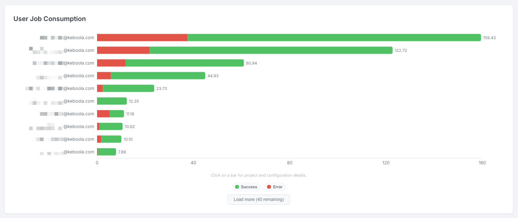Click the green Success legend dot
518x218 pixels.
237,187
